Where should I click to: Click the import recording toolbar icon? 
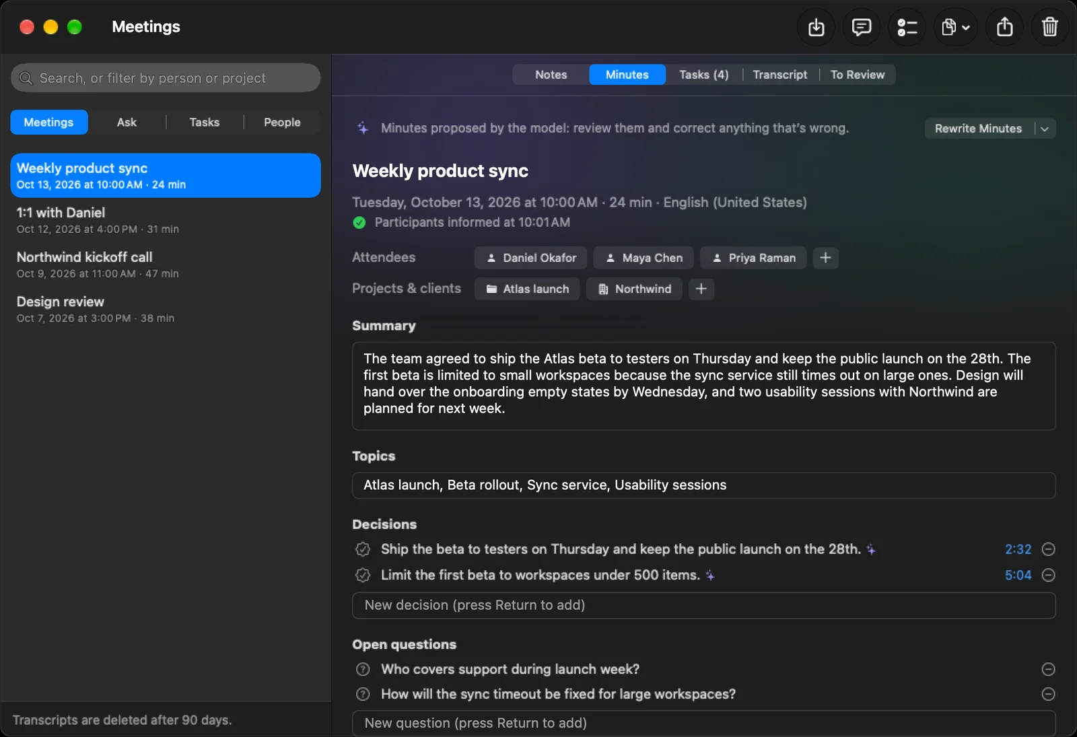click(816, 27)
